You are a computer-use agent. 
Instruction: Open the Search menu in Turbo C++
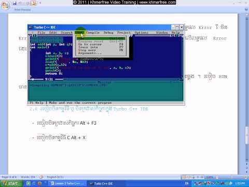67,33
